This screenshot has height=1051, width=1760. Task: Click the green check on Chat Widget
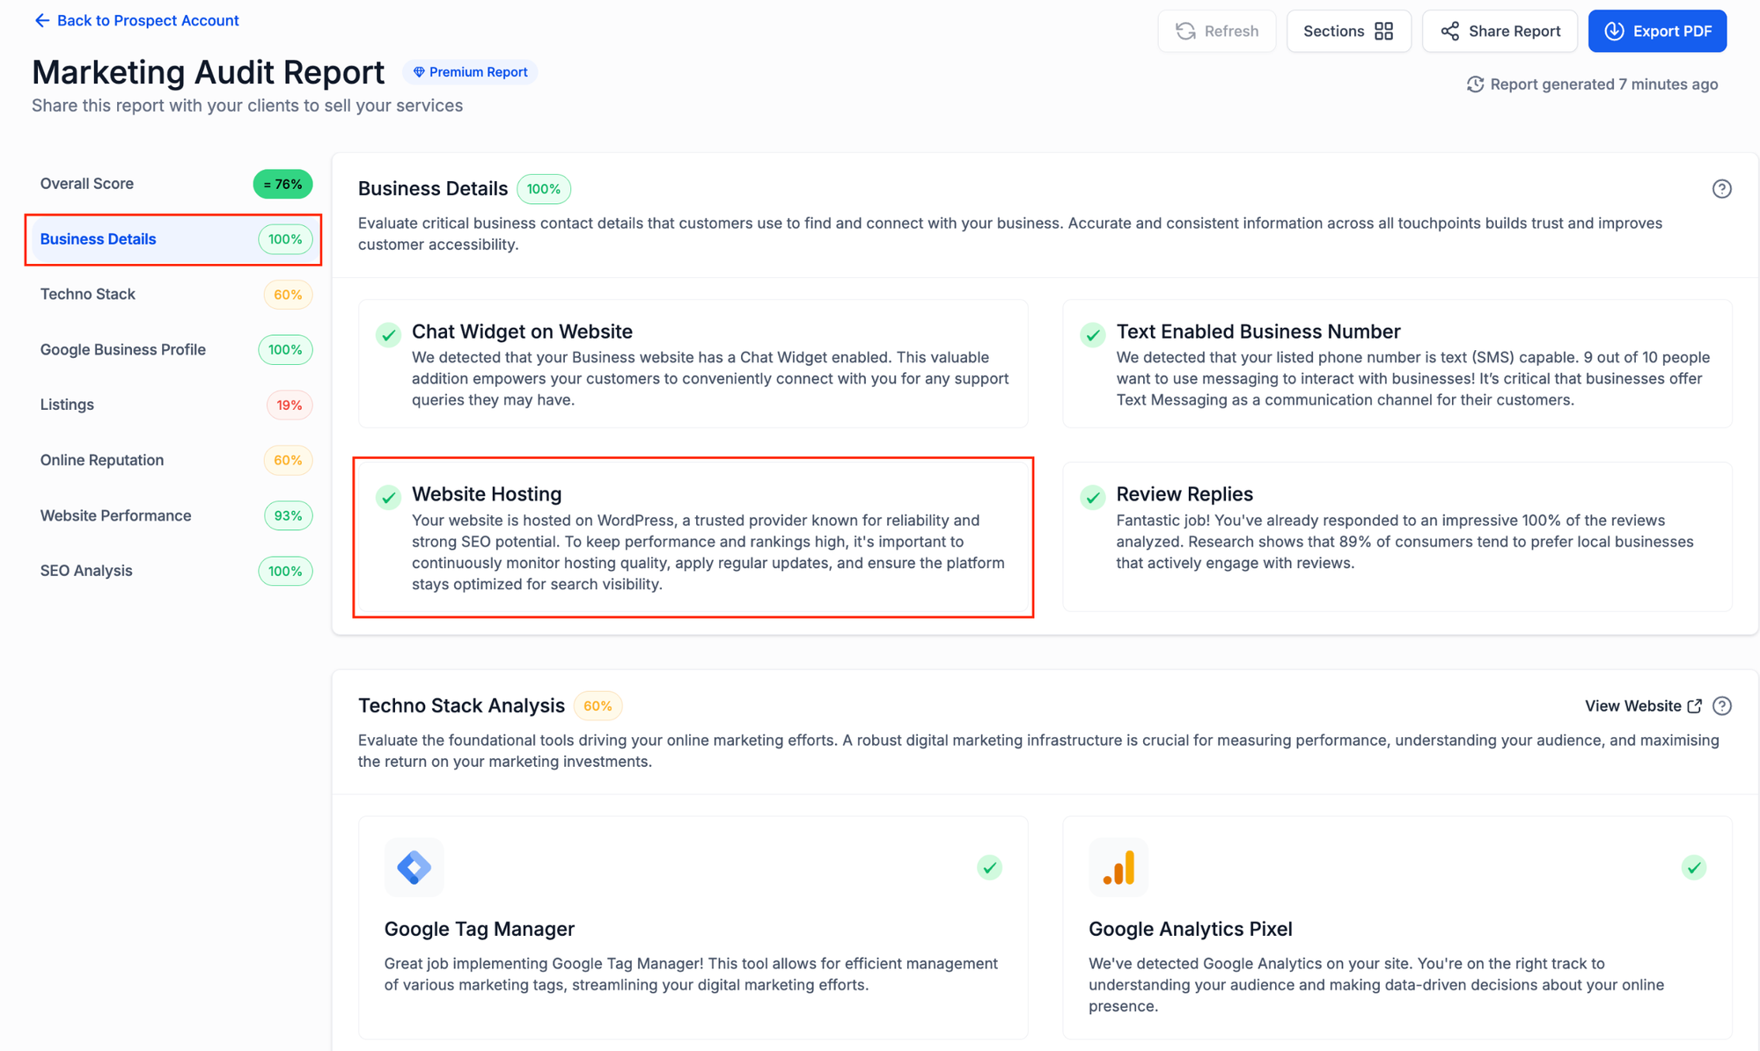click(388, 335)
